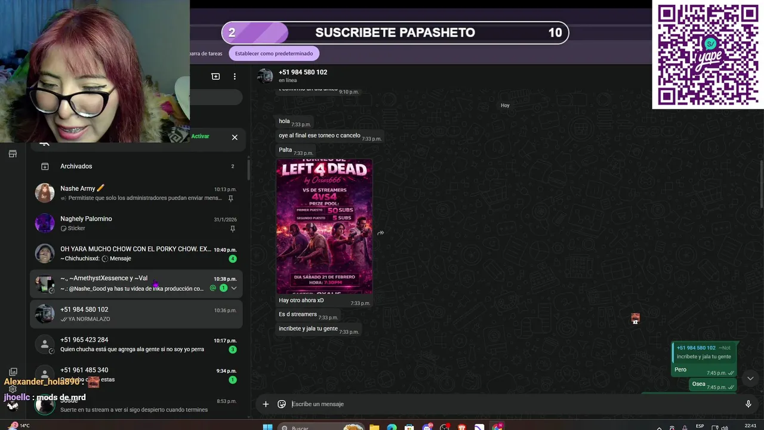Click Establecer como predeterminado button
This screenshot has width=764, height=430.
coord(274,53)
